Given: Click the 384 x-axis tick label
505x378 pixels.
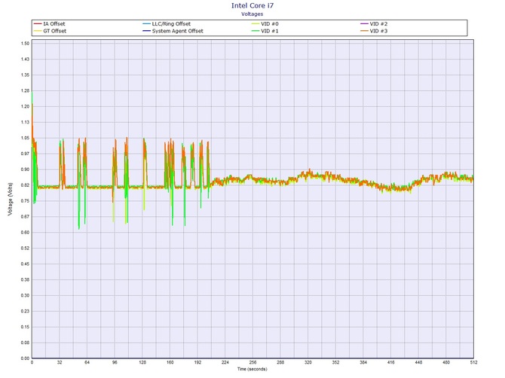Looking at the screenshot, I should click(363, 362).
